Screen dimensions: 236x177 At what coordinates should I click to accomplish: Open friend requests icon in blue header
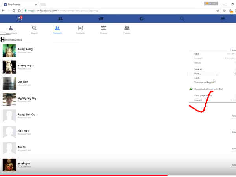point(60,18)
